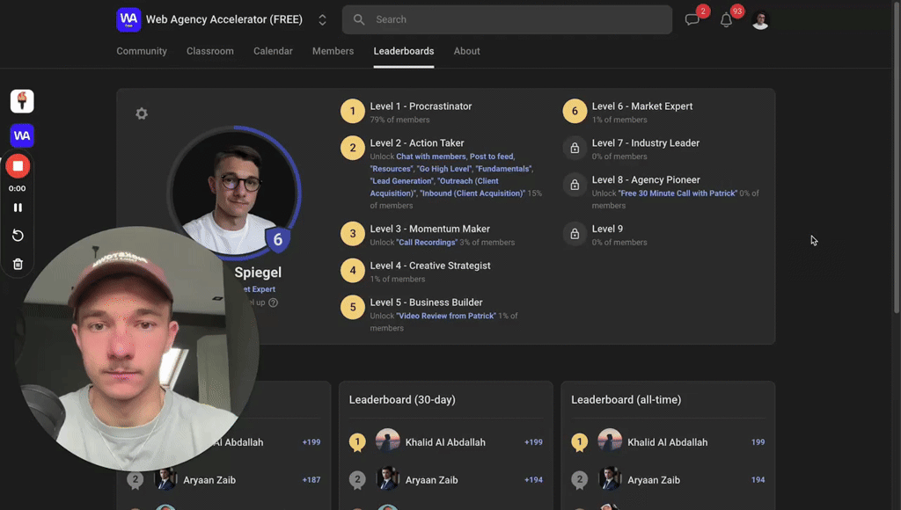The width and height of the screenshot is (901, 510).
Task: Open the "Post to feed" link
Action: pyautogui.click(x=491, y=157)
